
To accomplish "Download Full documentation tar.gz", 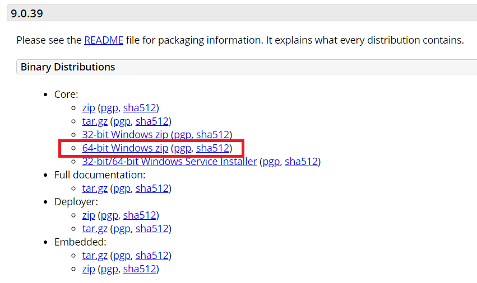I will (x=95, y=188).
